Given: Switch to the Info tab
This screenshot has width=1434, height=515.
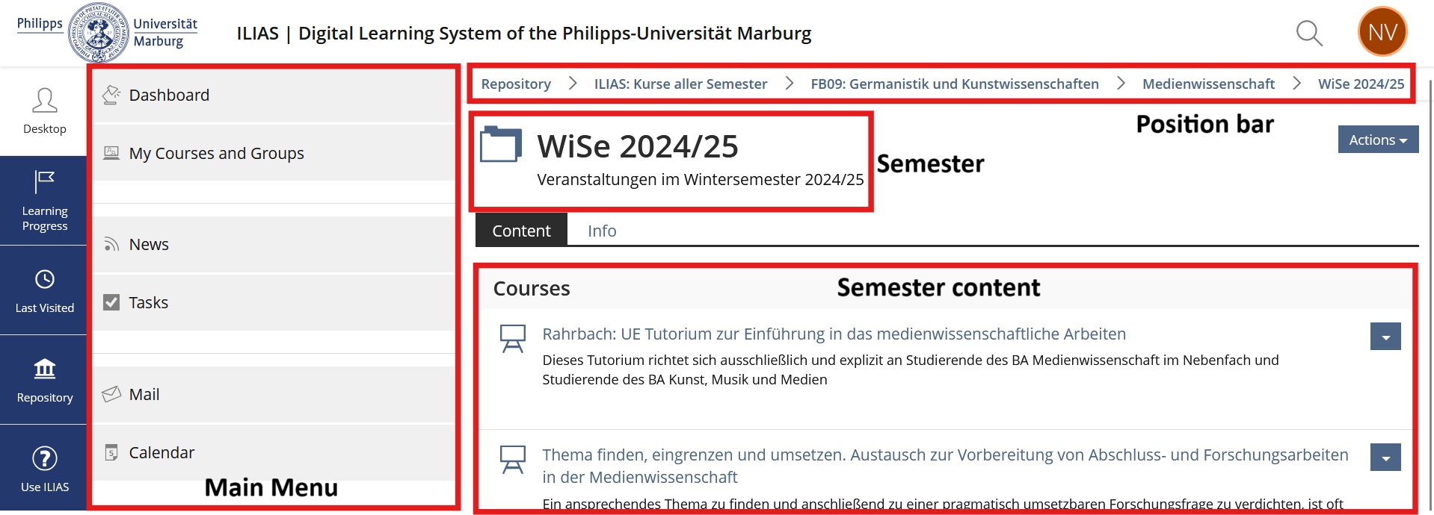Looking at the screenshot, I should click(601, 231).
